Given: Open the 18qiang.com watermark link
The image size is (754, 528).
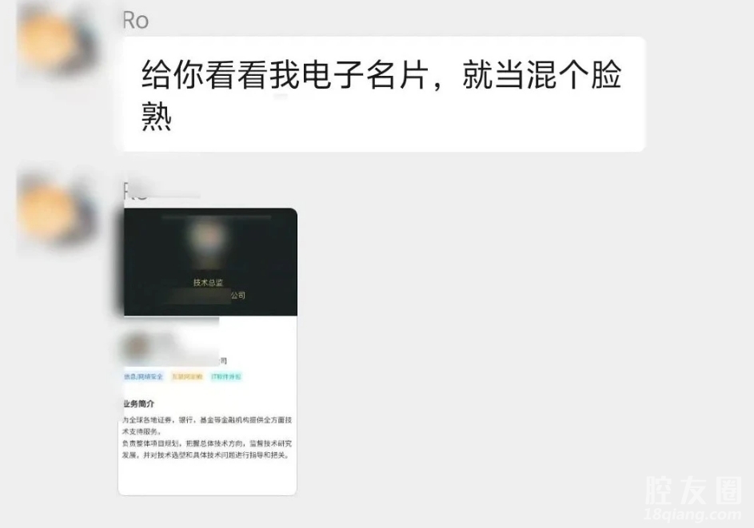Looking at the screenshot, I should pyautogui.click(x=692, y=514).
